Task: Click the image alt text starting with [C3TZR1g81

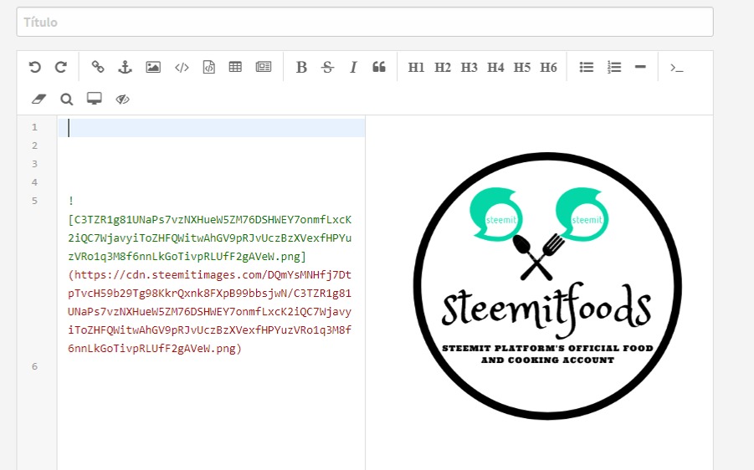Action: (x=210, y=238)
